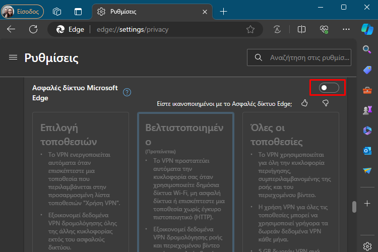Select the Επιλογή τοποθεσιών VPN card
This screenshot has width=378, height=252.
pos(81,182)
